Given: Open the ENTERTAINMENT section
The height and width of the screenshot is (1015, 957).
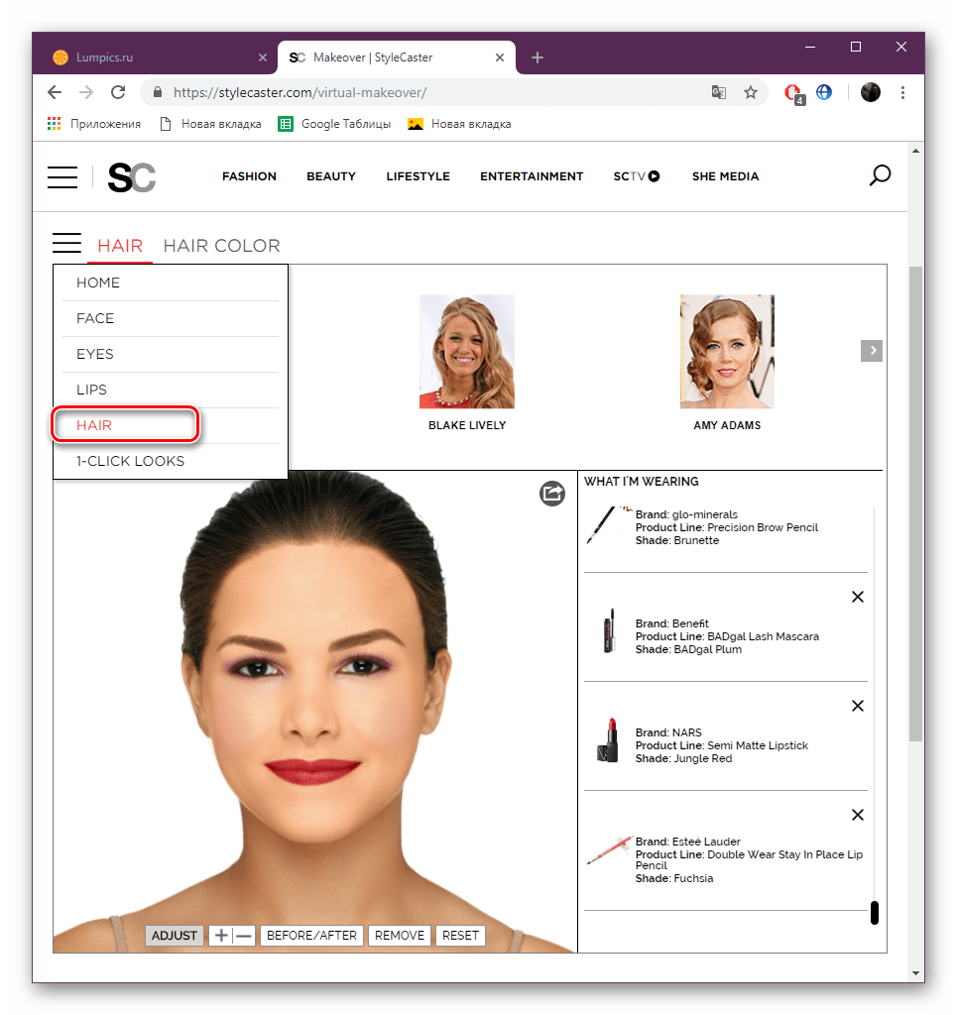Looking at the screenshot, I should (532, 176).
